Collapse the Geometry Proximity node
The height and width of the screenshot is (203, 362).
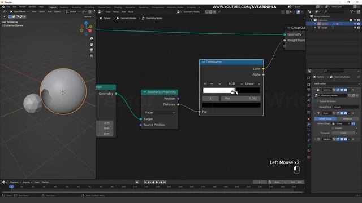[145, 92]
